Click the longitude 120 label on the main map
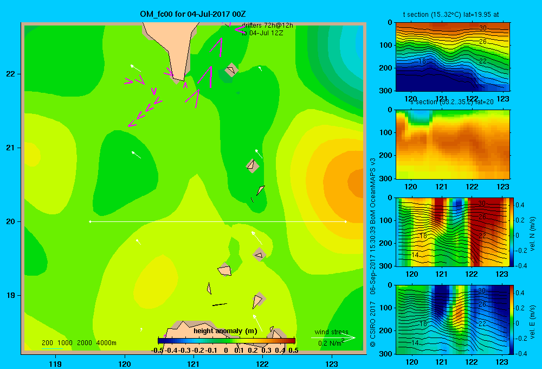 pos(125,364)
